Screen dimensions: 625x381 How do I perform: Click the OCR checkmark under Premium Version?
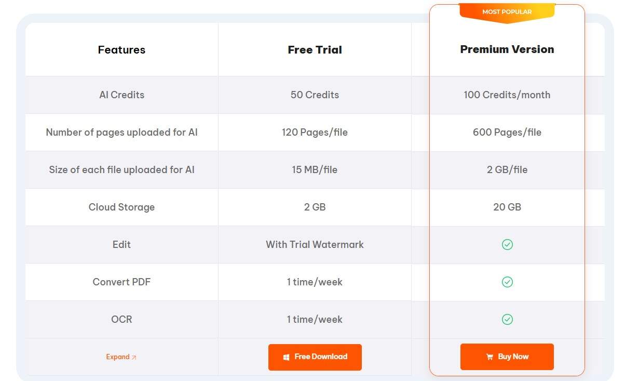pos(507,319)
